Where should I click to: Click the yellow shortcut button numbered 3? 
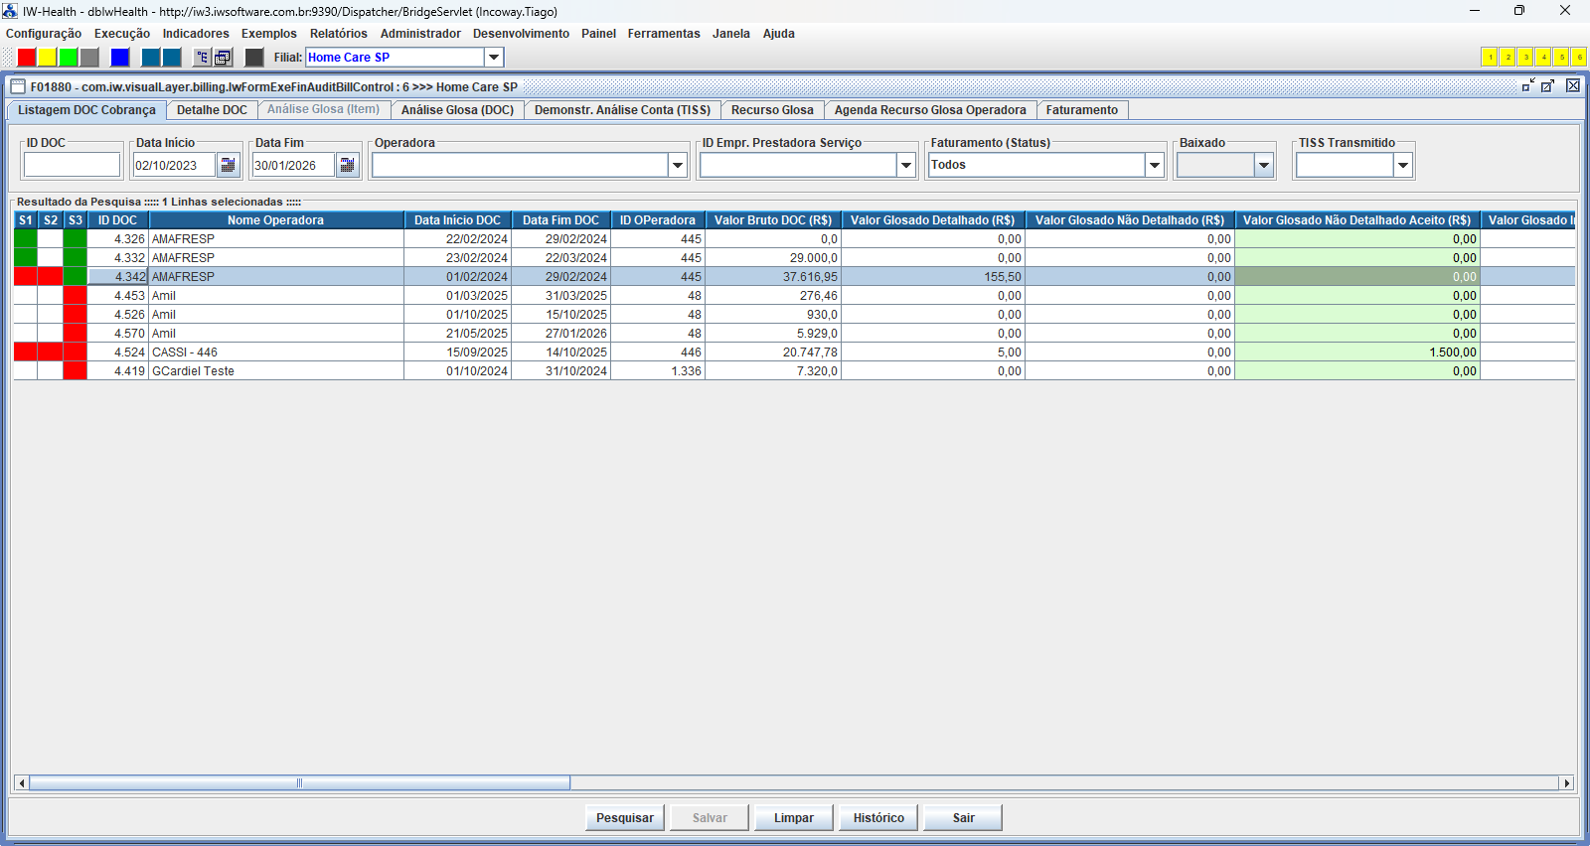click(1525, 58)
